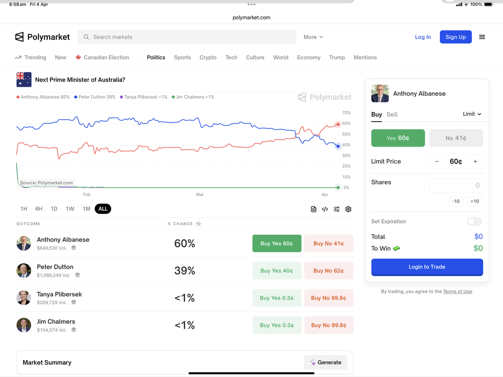Image resolution: width=503 pixels, height=377 pixels.
Task: Open the embed code icon
Action: pyautogui.click(x=325, y=209)
